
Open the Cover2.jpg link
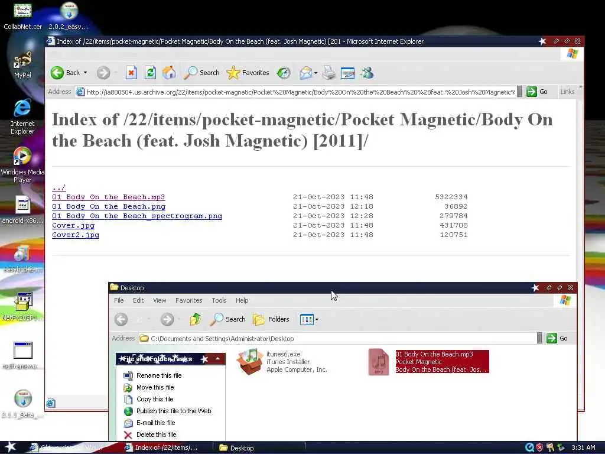(76, 235)
